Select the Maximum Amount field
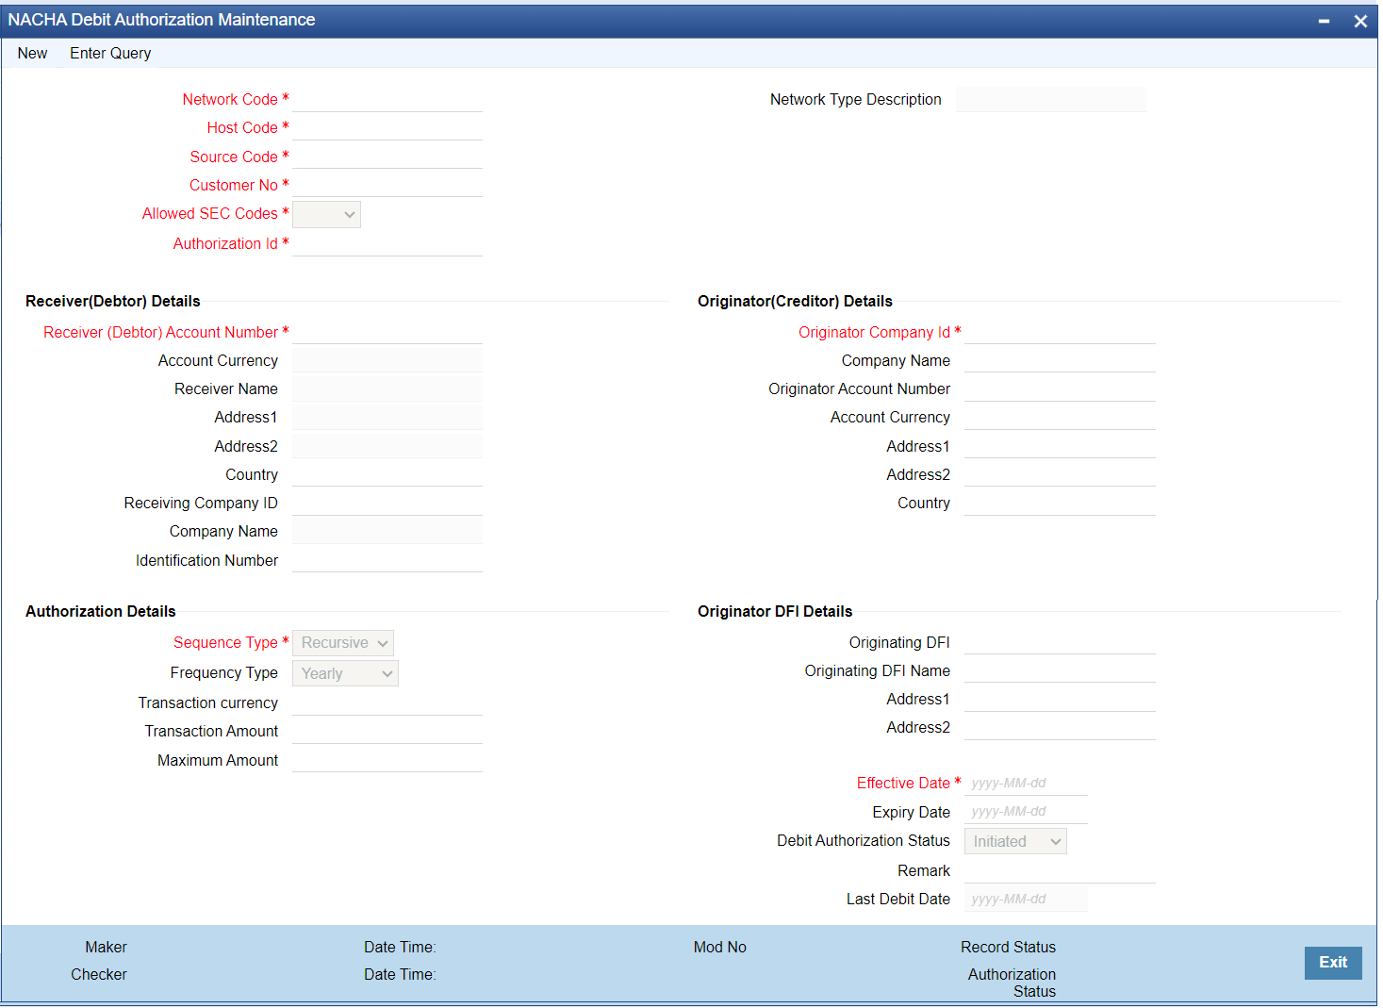Viewport: 1383px width, 1008px height. tap(387, 760)
